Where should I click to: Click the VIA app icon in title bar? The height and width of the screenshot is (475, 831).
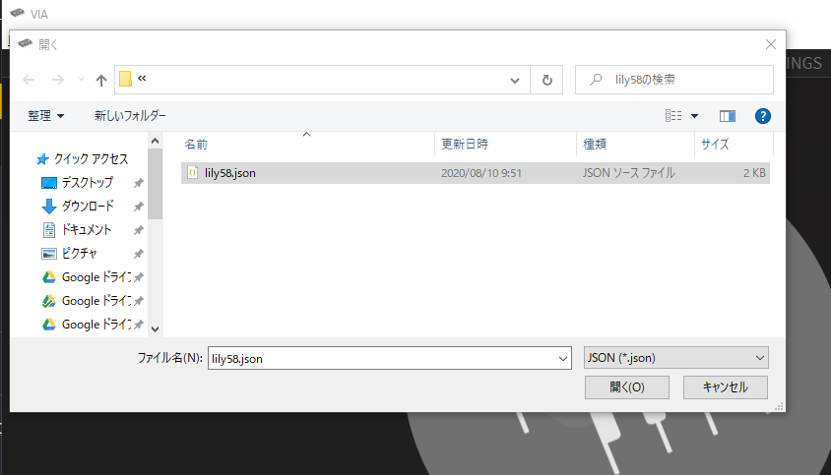tap(17, 13)
